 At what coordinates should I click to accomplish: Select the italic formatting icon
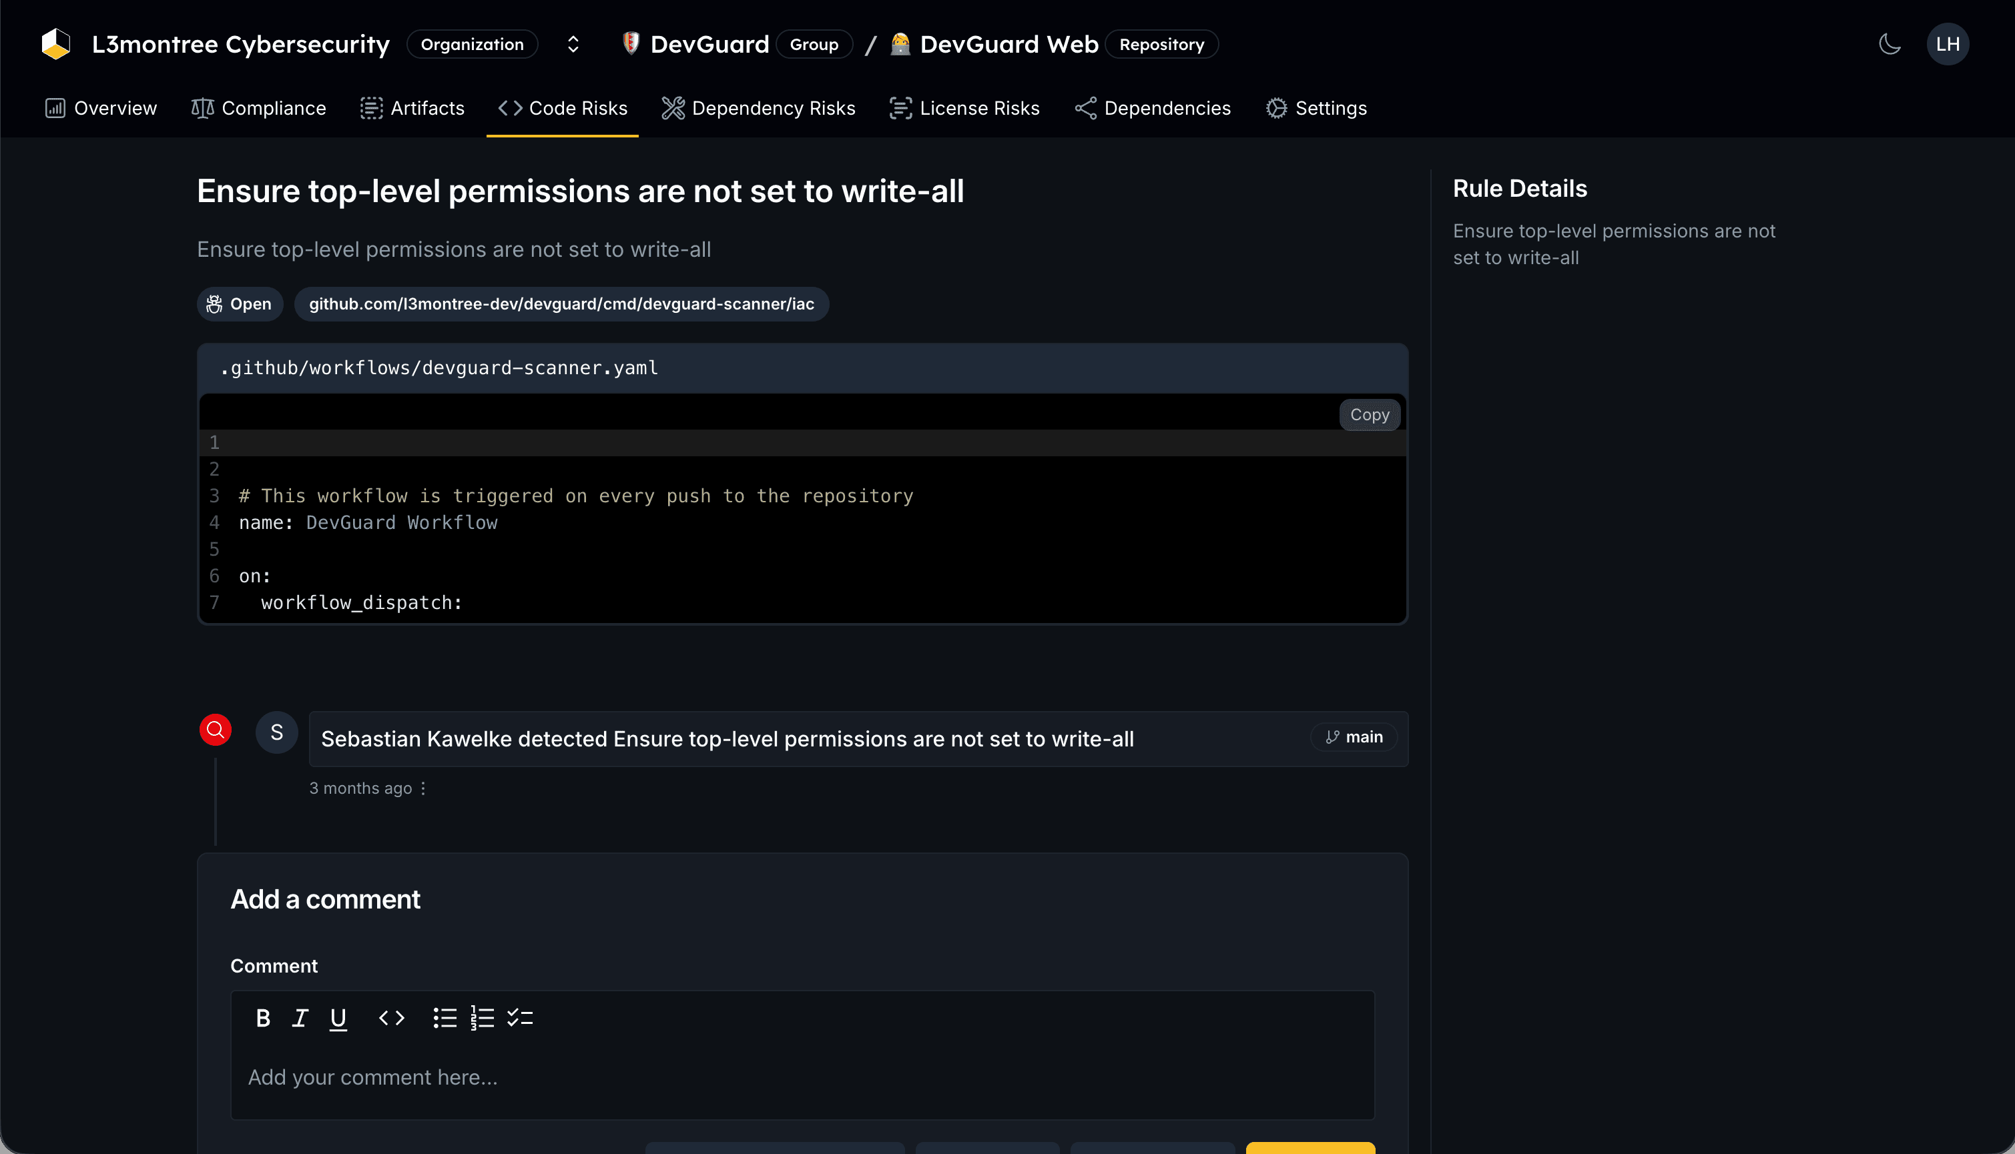[300, 1018]
